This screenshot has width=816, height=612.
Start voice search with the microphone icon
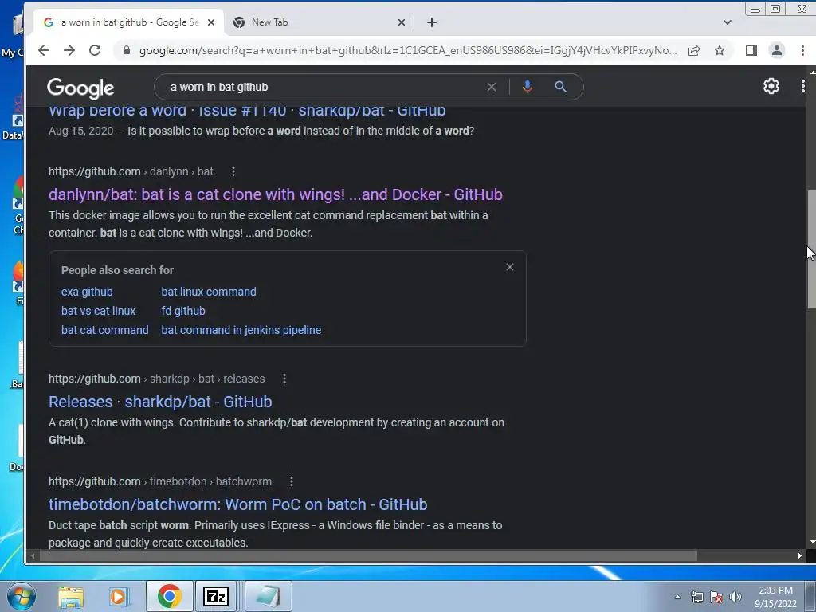pyautogui.click(x=528, y=87)
